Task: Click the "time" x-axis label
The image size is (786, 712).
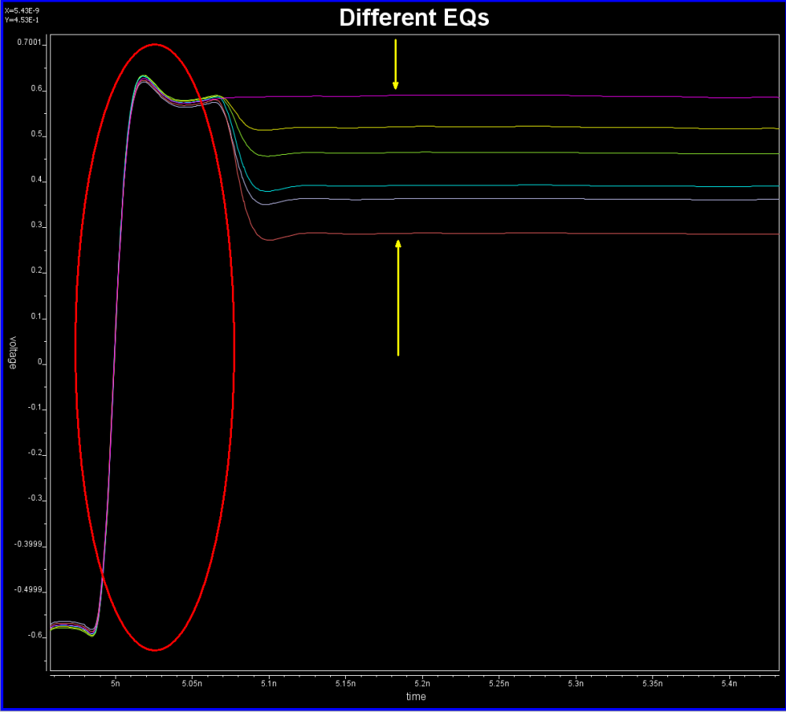Action: (x=417, y=696)
